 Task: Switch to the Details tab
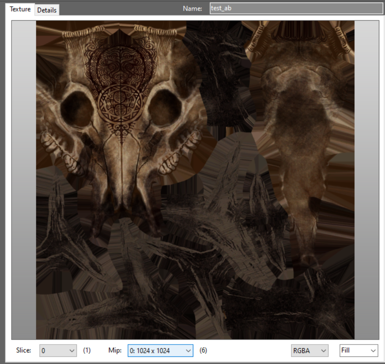(x=47, y=10)
